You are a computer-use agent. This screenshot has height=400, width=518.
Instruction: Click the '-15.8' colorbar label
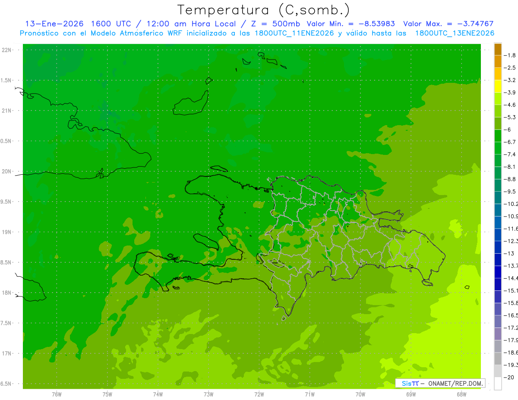[x=512, y=303]
